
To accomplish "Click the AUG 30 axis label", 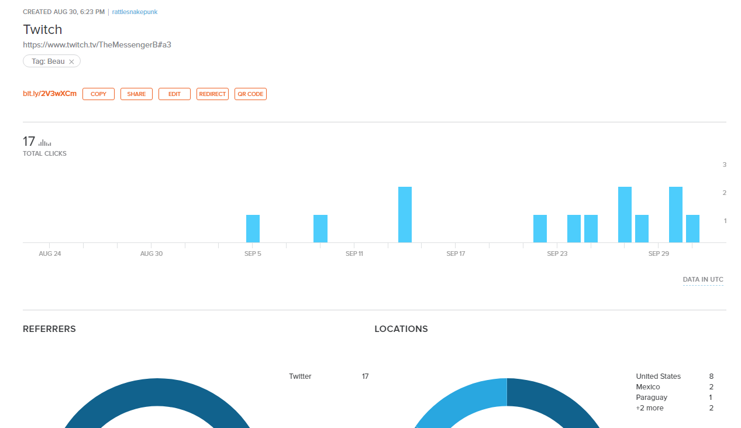I will pyautogui.click(x=151, y=254).
